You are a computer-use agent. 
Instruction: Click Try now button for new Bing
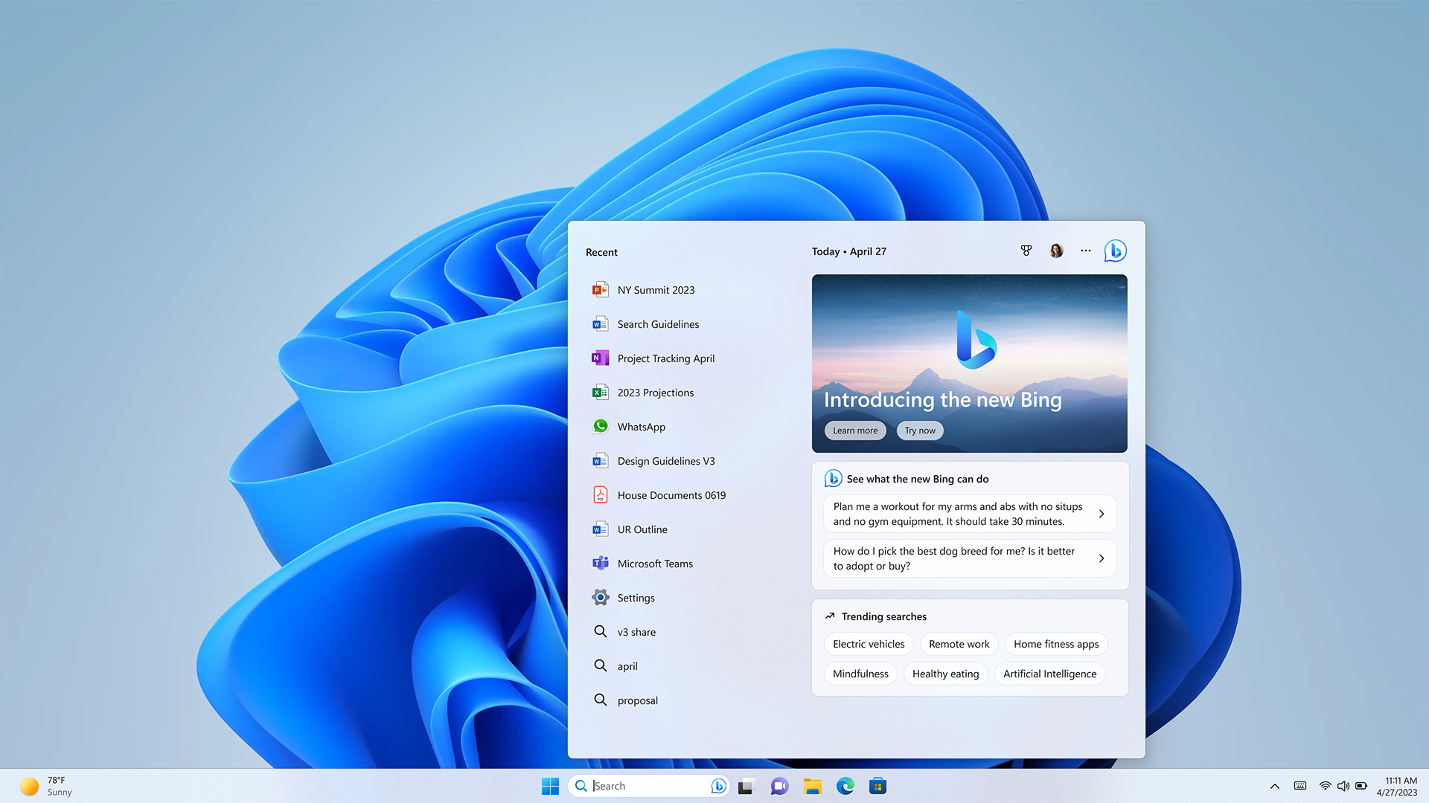pyautogui.click(x=918, y=430)
